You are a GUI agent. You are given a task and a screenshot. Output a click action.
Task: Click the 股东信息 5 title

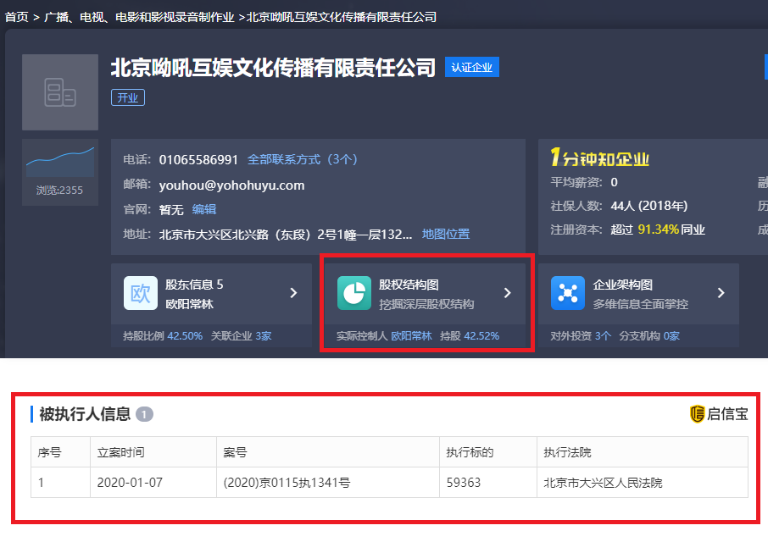point(194,285)
